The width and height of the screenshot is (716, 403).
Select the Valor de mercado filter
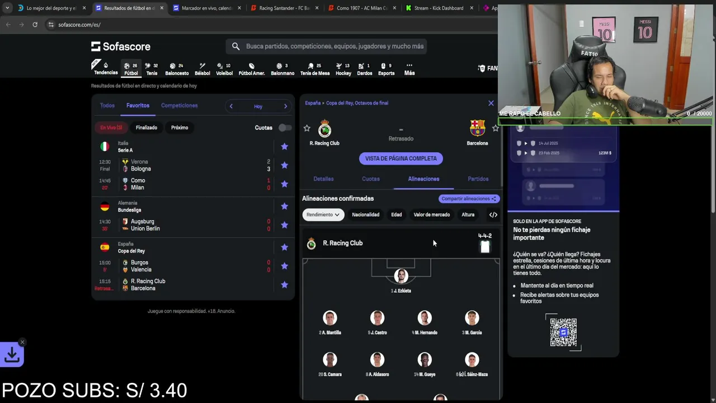click(431, 214)
